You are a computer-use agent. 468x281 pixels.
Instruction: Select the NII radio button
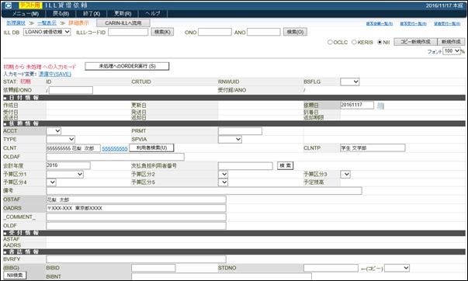(x=380, y=42)
